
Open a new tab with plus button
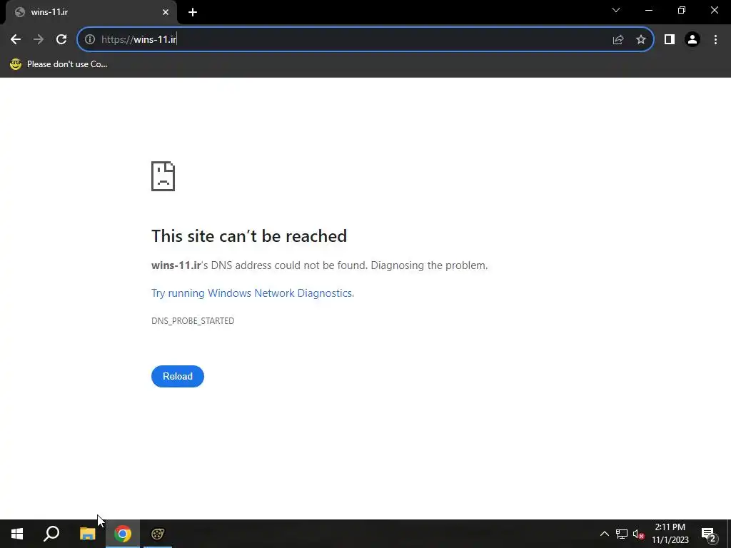click(193, 13)
